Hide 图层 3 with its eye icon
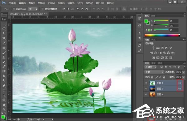Viewport: 187px width, 121px height. [146, 83]
